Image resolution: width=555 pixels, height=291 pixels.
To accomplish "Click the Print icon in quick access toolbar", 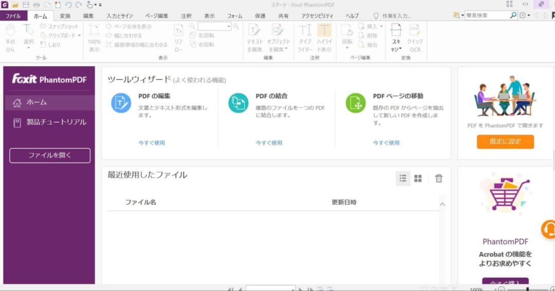I will coord(36,5).
